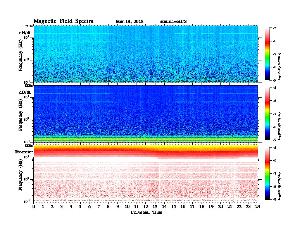Click the "-9" tick on the Riometer colorbar
The height and width of the screenshot is (237, 307).
(274, 199)
